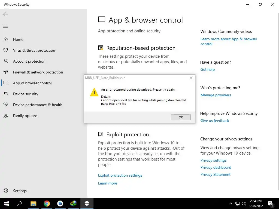Open the Windows Start menu
The image size is (279, 209).
click(7, 204)
